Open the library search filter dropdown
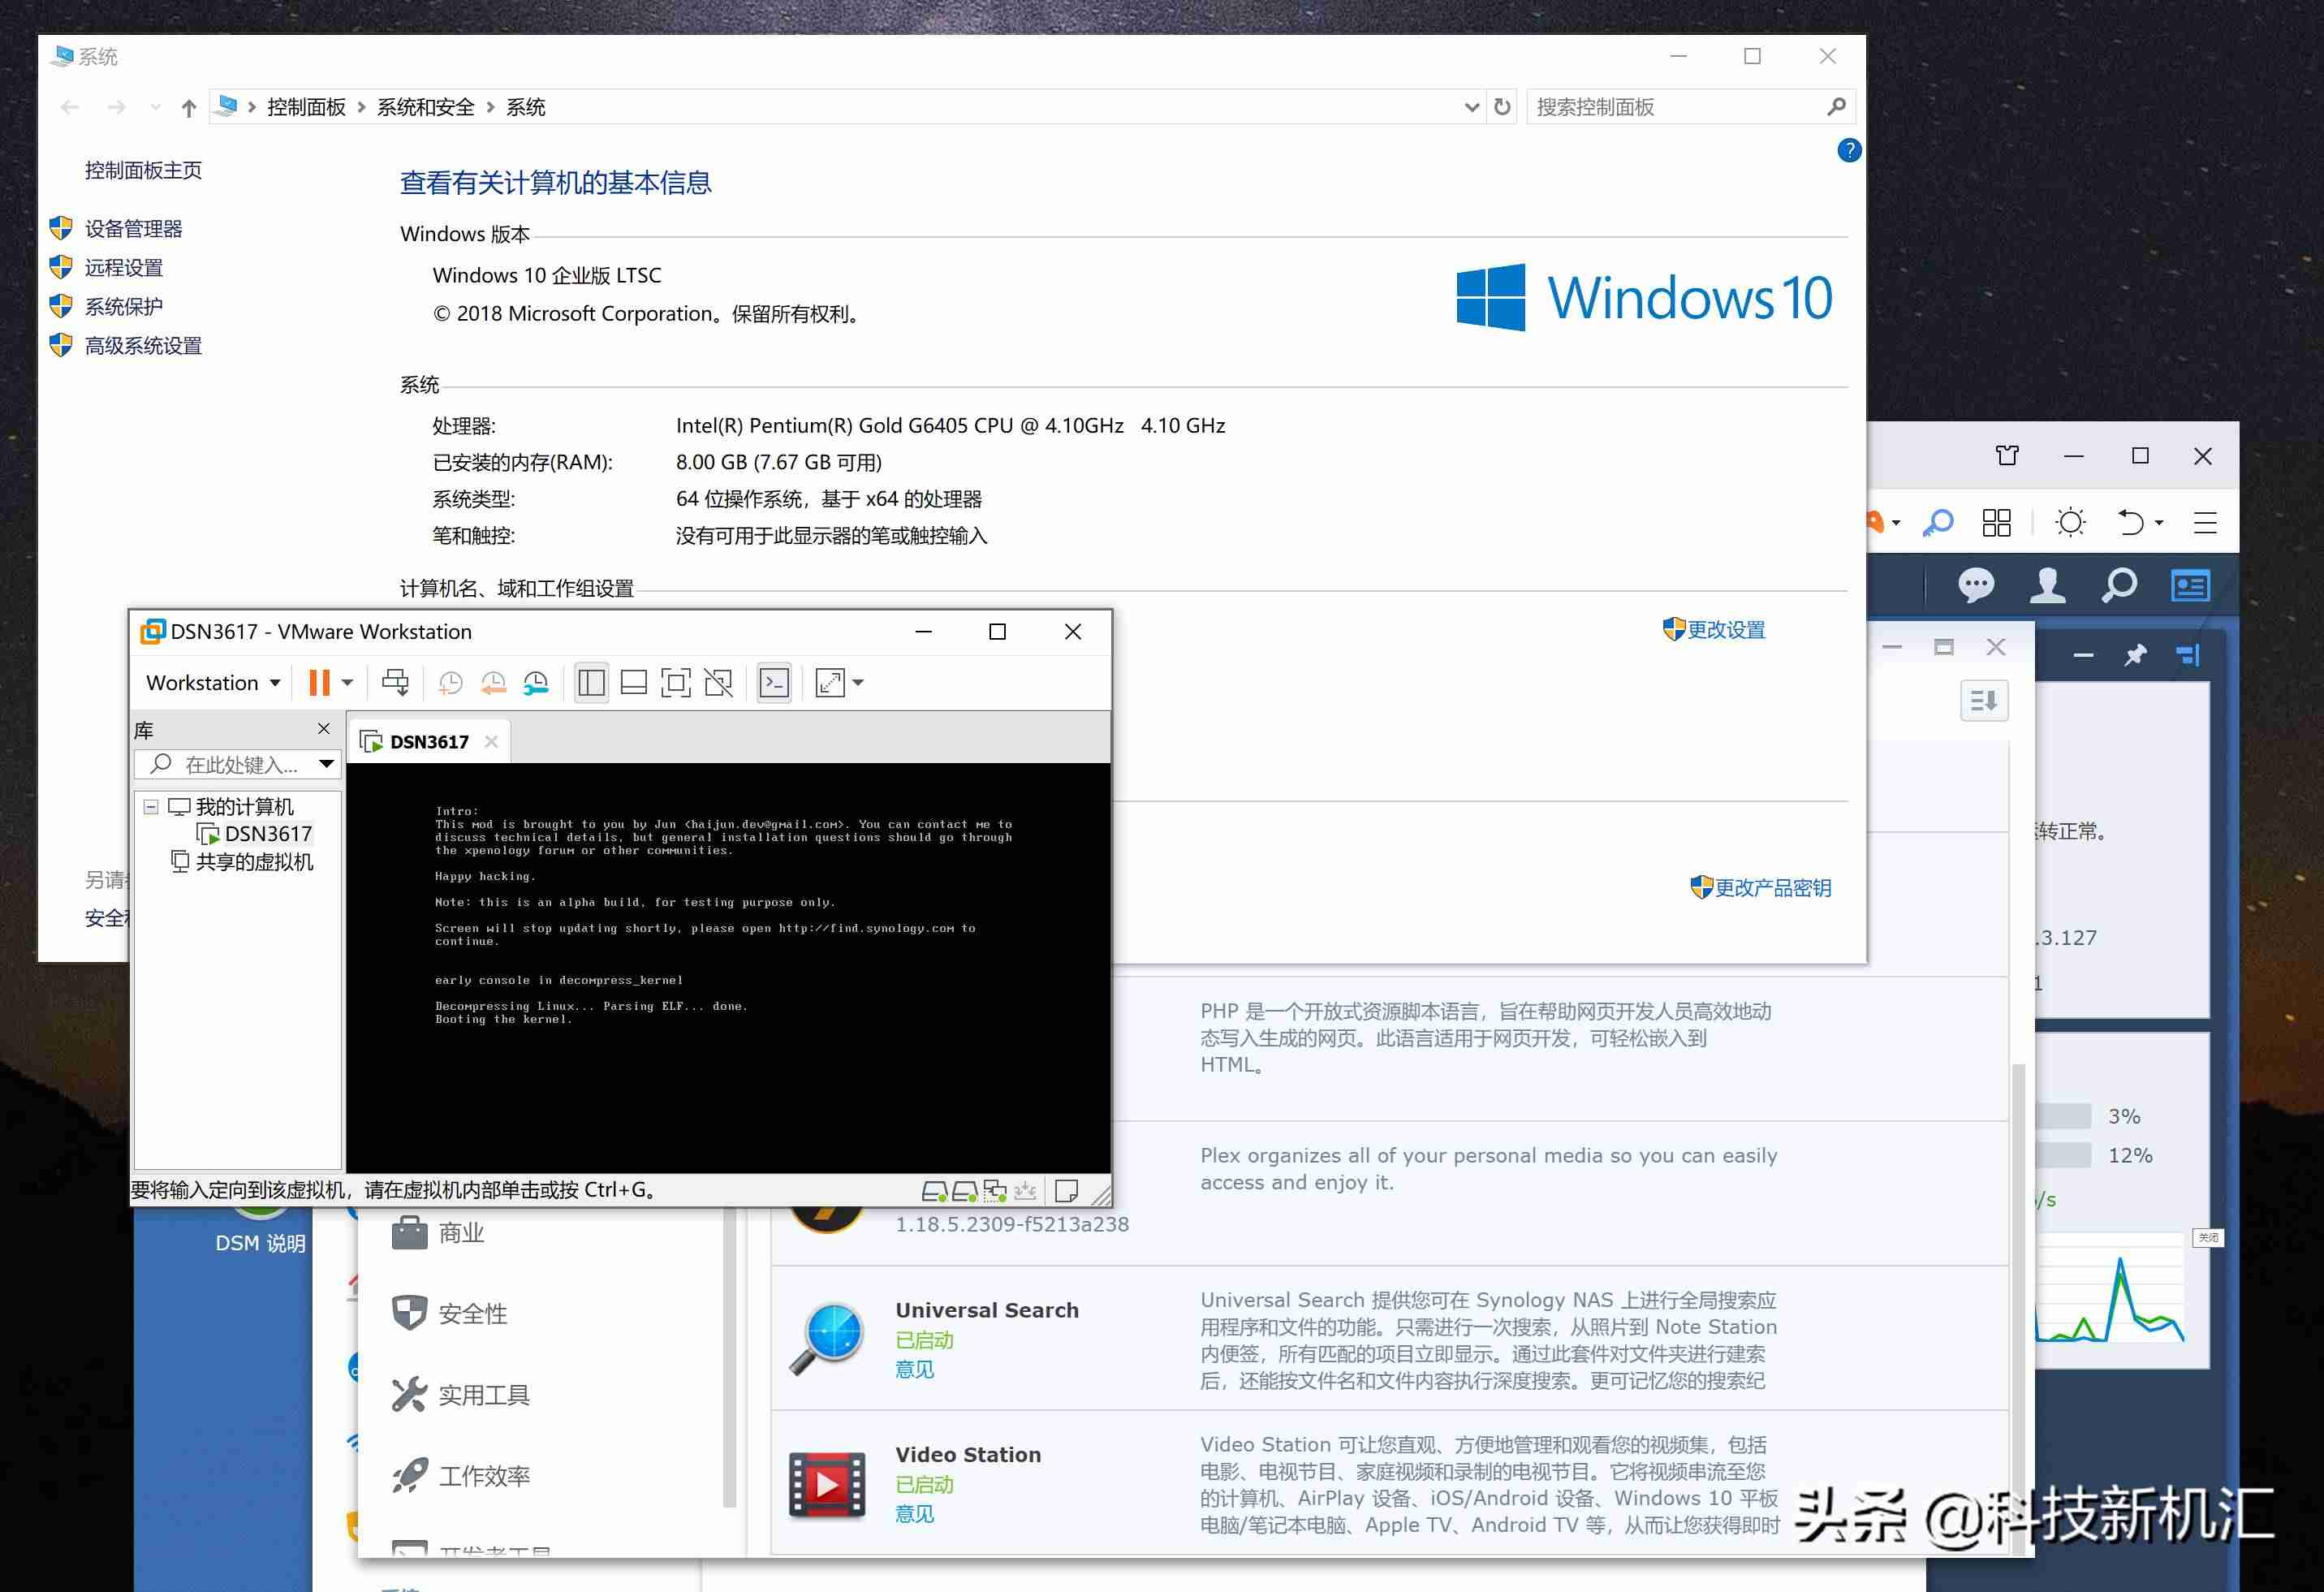2324x1592 pixels. click(326, 765)
